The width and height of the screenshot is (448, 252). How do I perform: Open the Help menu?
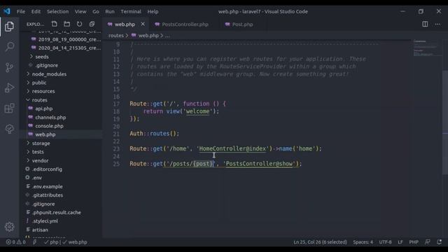point(153,11)
